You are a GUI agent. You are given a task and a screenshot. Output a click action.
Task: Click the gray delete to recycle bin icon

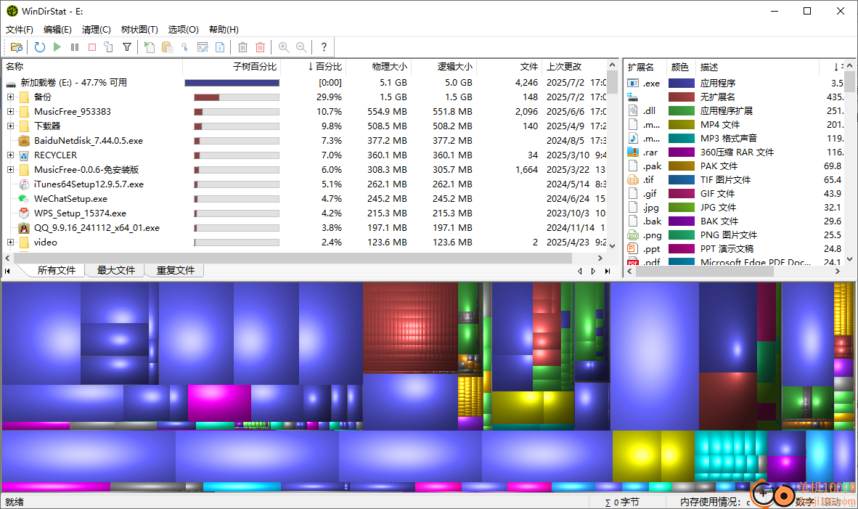point(243,47)
